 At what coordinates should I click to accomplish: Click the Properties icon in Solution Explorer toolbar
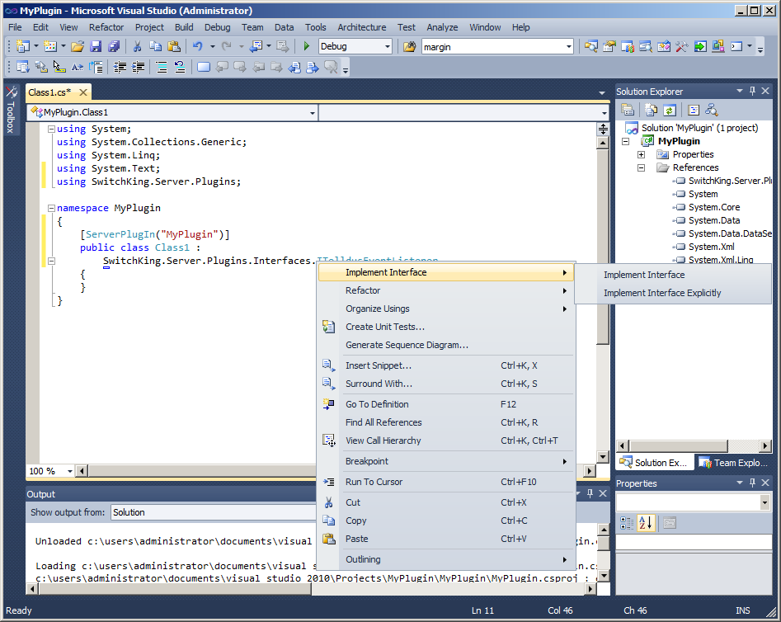[x=628, y=111]
